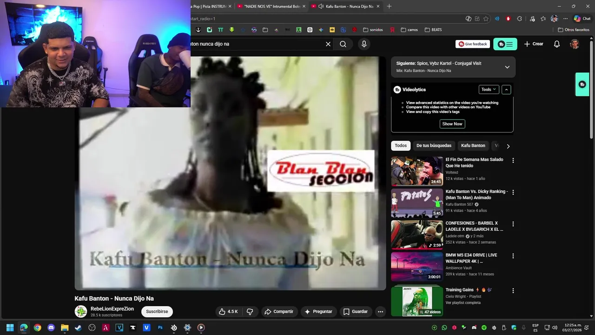
Task: Open options for El Fin De Semana video
Action: (x=513, y=161)
